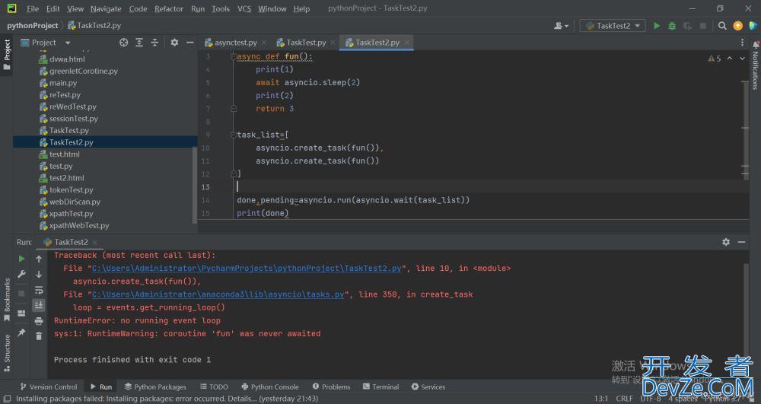Rerun TaskTest2 in Run panel
The width and height of the screenshot is (761, 404).
click(21, 259)
